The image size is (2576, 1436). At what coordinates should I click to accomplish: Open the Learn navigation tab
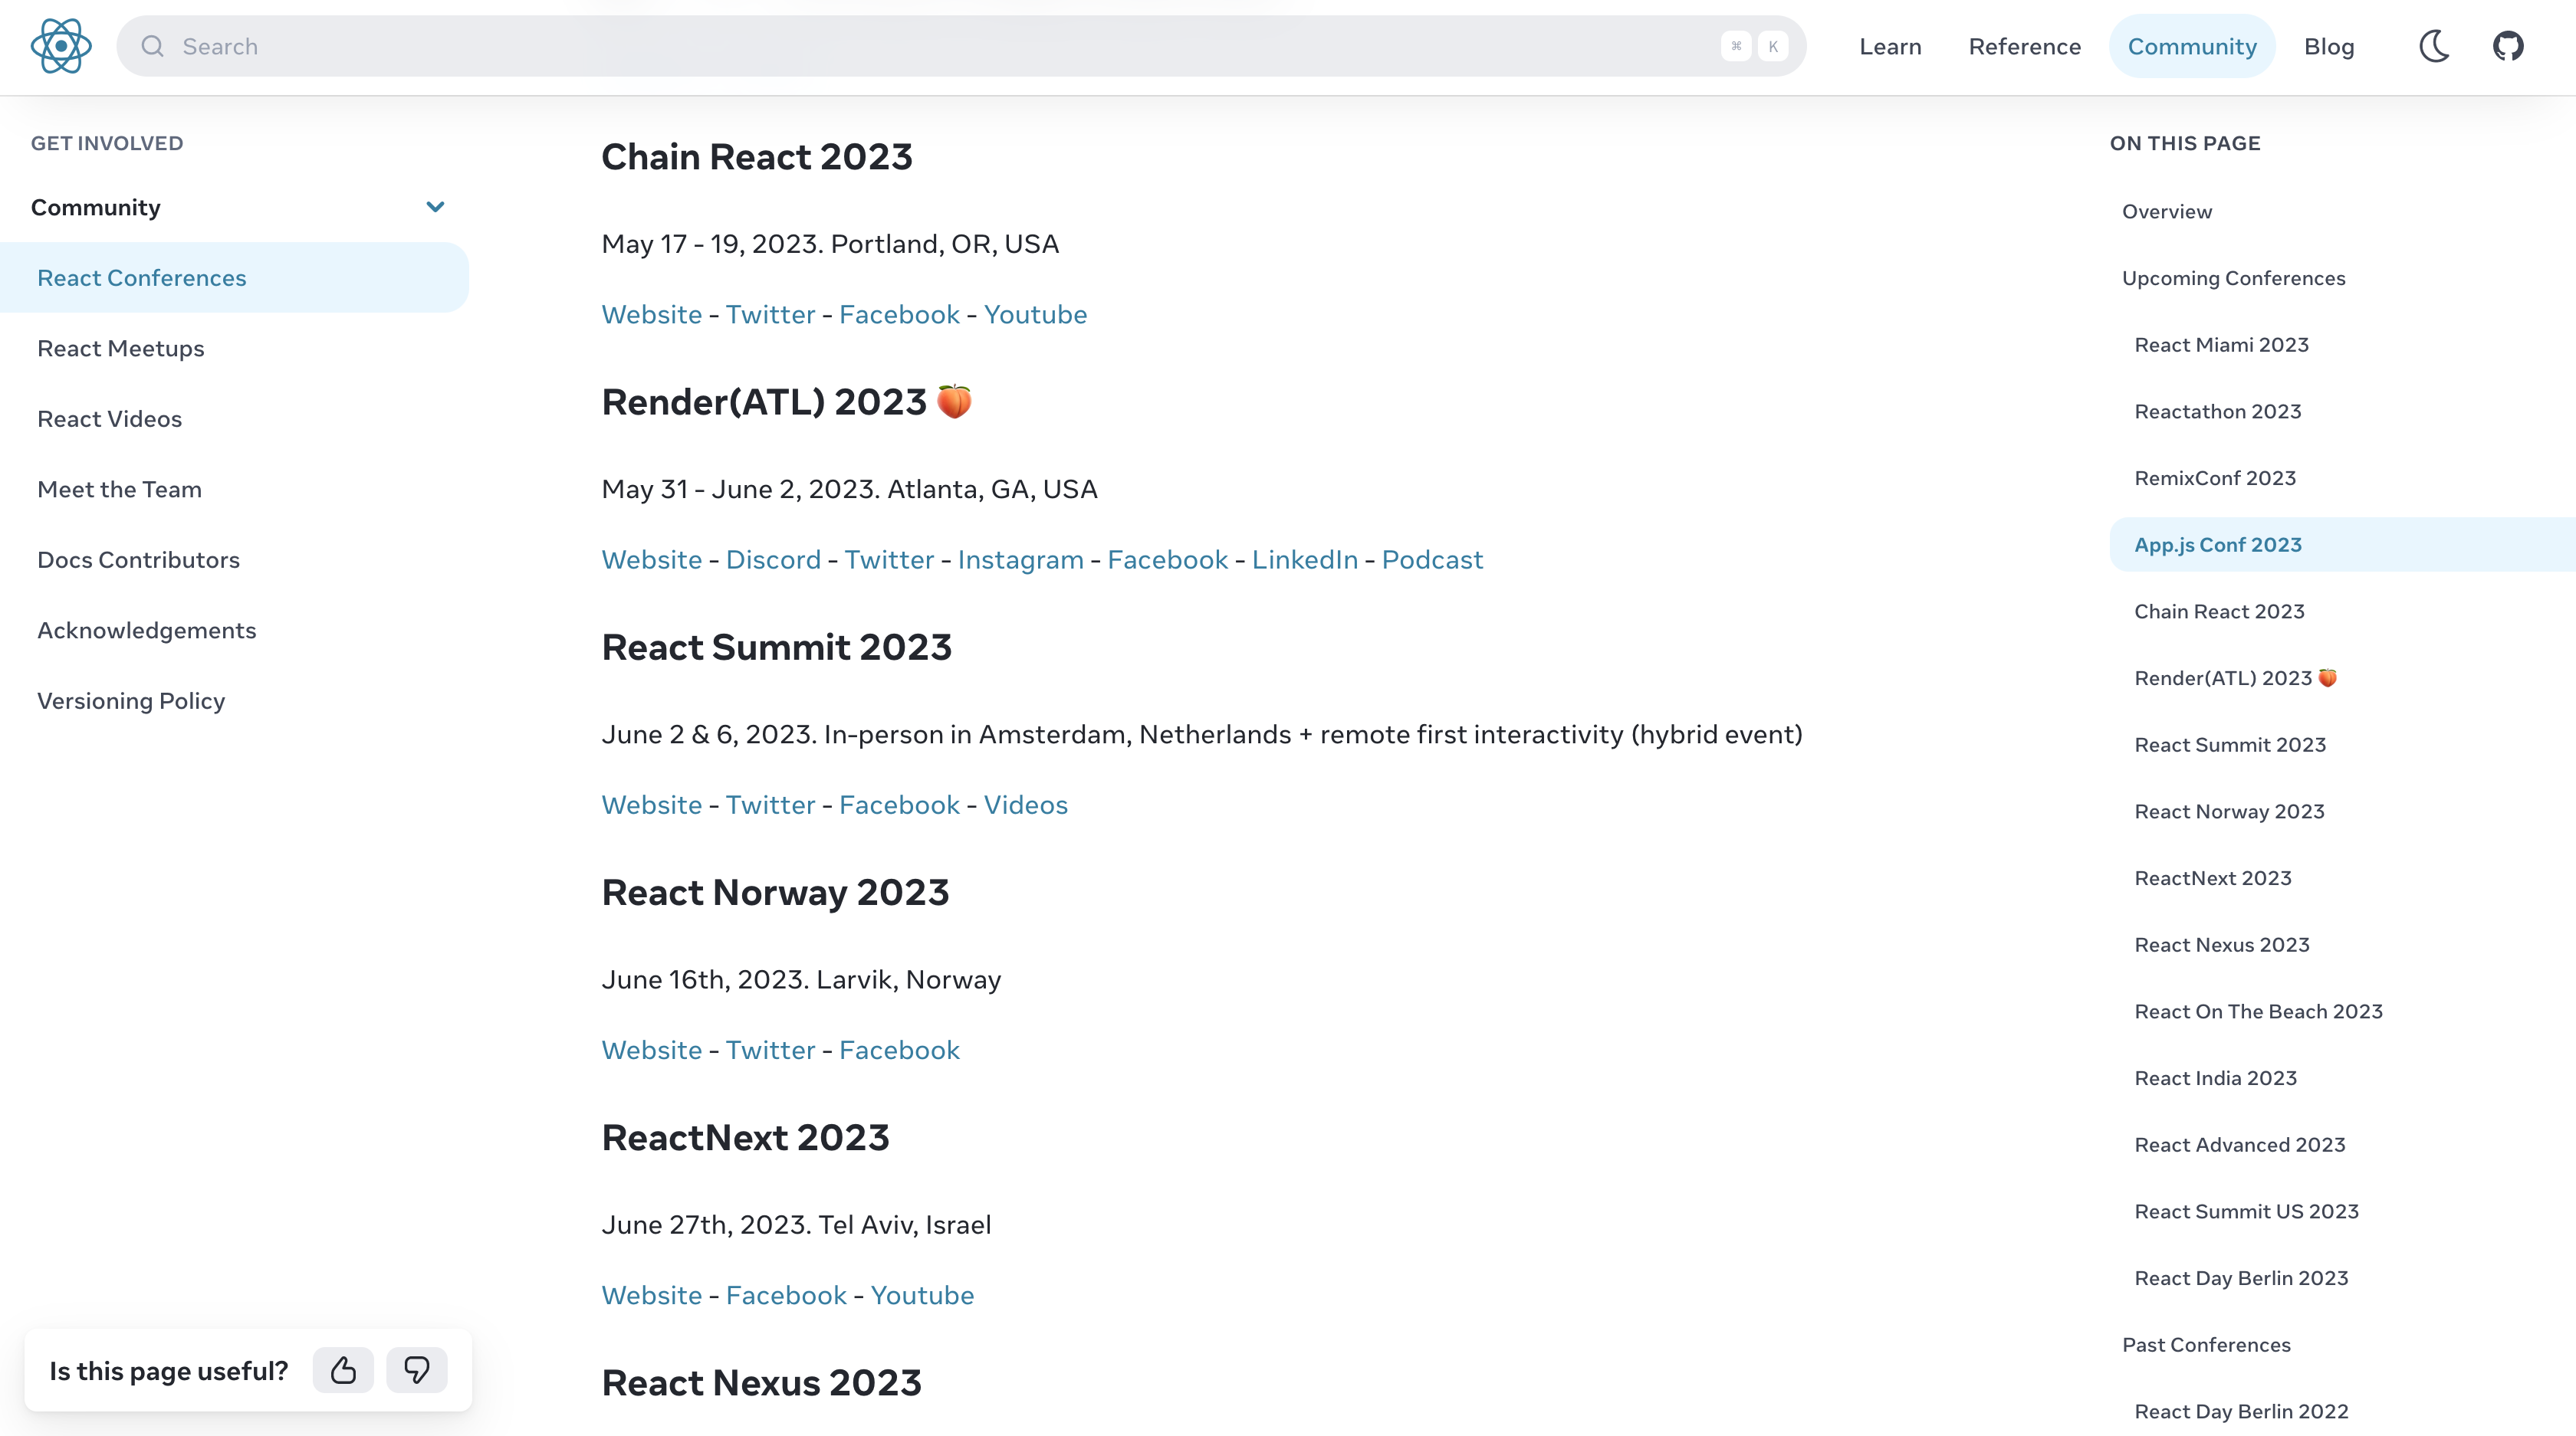tap(1890, 46)
